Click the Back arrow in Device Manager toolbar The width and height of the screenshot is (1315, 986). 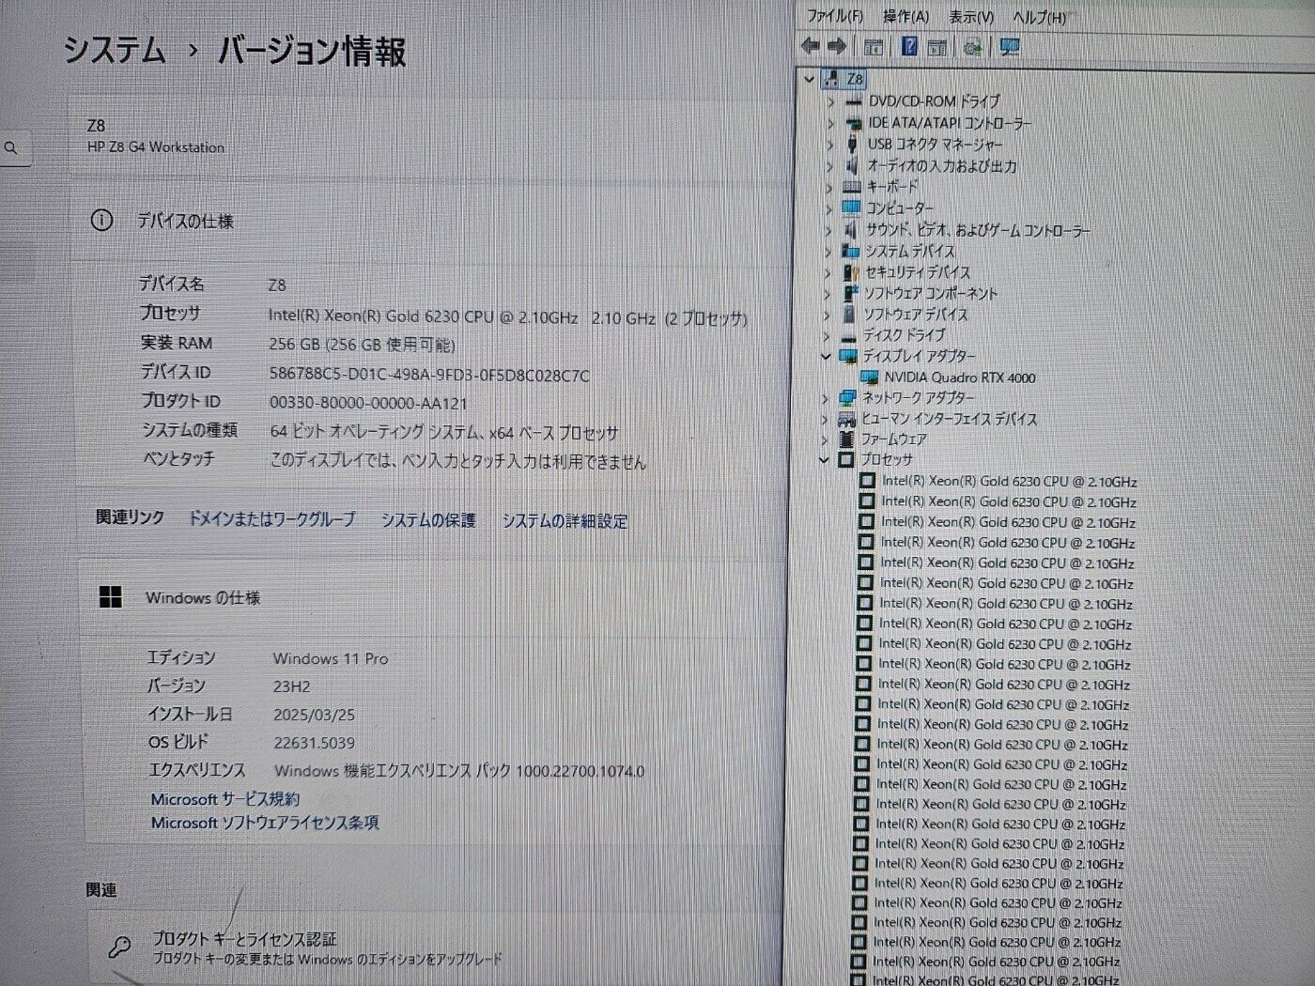811,46
